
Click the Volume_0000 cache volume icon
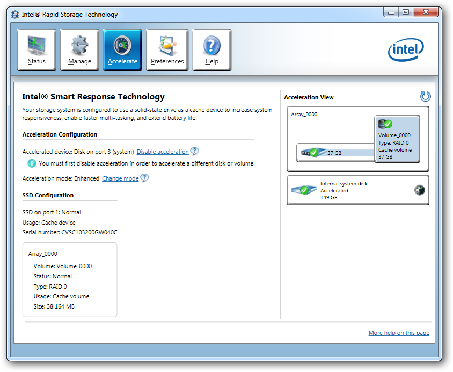pyautogui.click(x=385, y=124)
